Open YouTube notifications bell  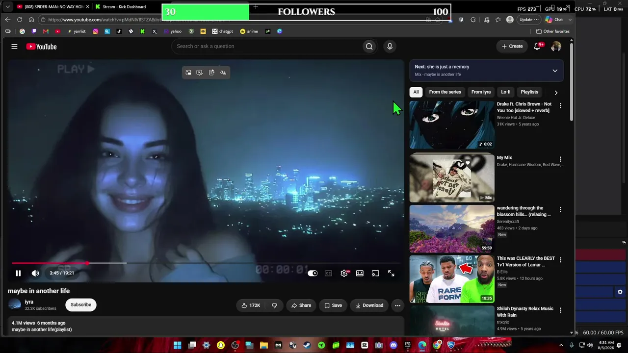click(x=537, y=47)
